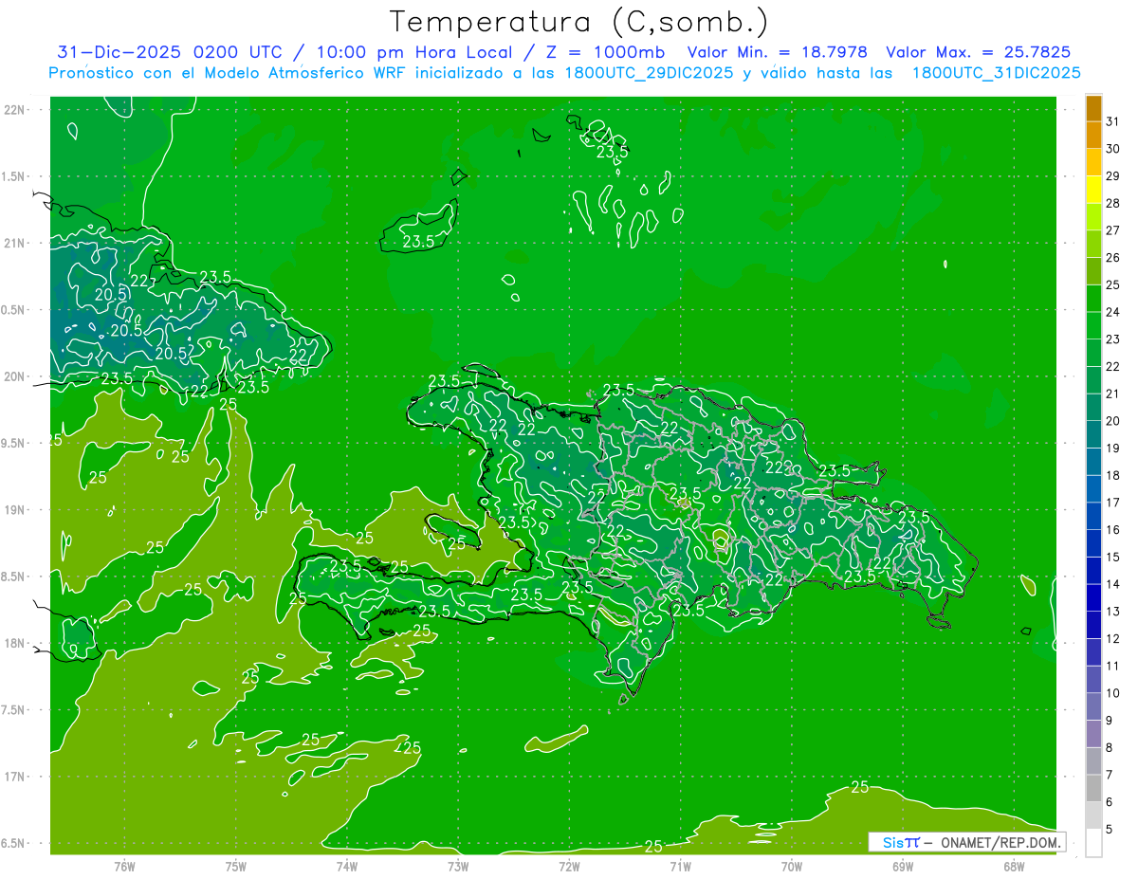Pick the gray legend swatch between 6 and 7
The width and height of the screenshot is (1138, 879).
click(x=1093, y=789)
